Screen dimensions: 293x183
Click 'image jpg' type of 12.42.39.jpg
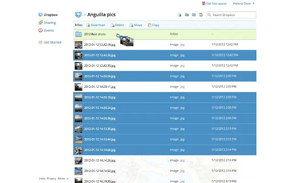click(x=177, y=65)
